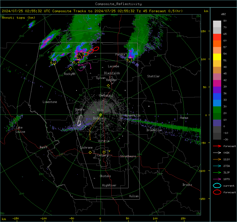
Task: Click the Airdrie city label
Action: point(104,141)
